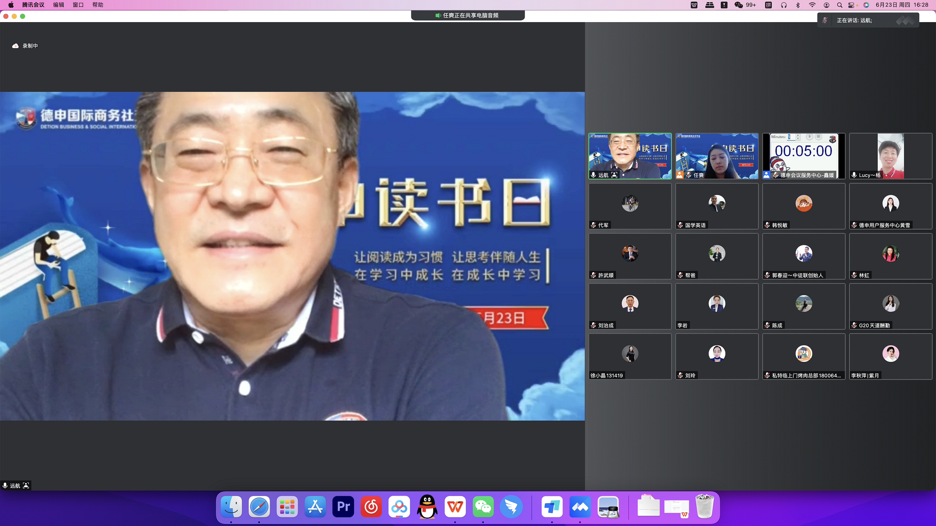The height and width of the screenshot is (526, 936).
Task: Click the date and time 6月23日 周四 16:28
Action: tap(902, 5)
